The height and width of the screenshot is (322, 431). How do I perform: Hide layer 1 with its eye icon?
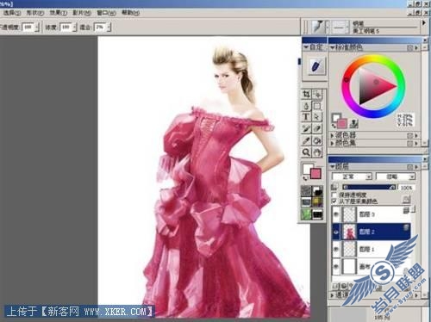(336, 249)
